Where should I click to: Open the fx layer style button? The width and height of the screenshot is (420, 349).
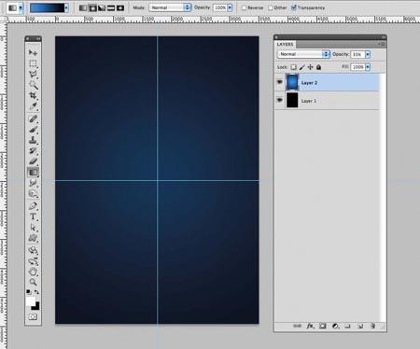click(x=310, y=326)
